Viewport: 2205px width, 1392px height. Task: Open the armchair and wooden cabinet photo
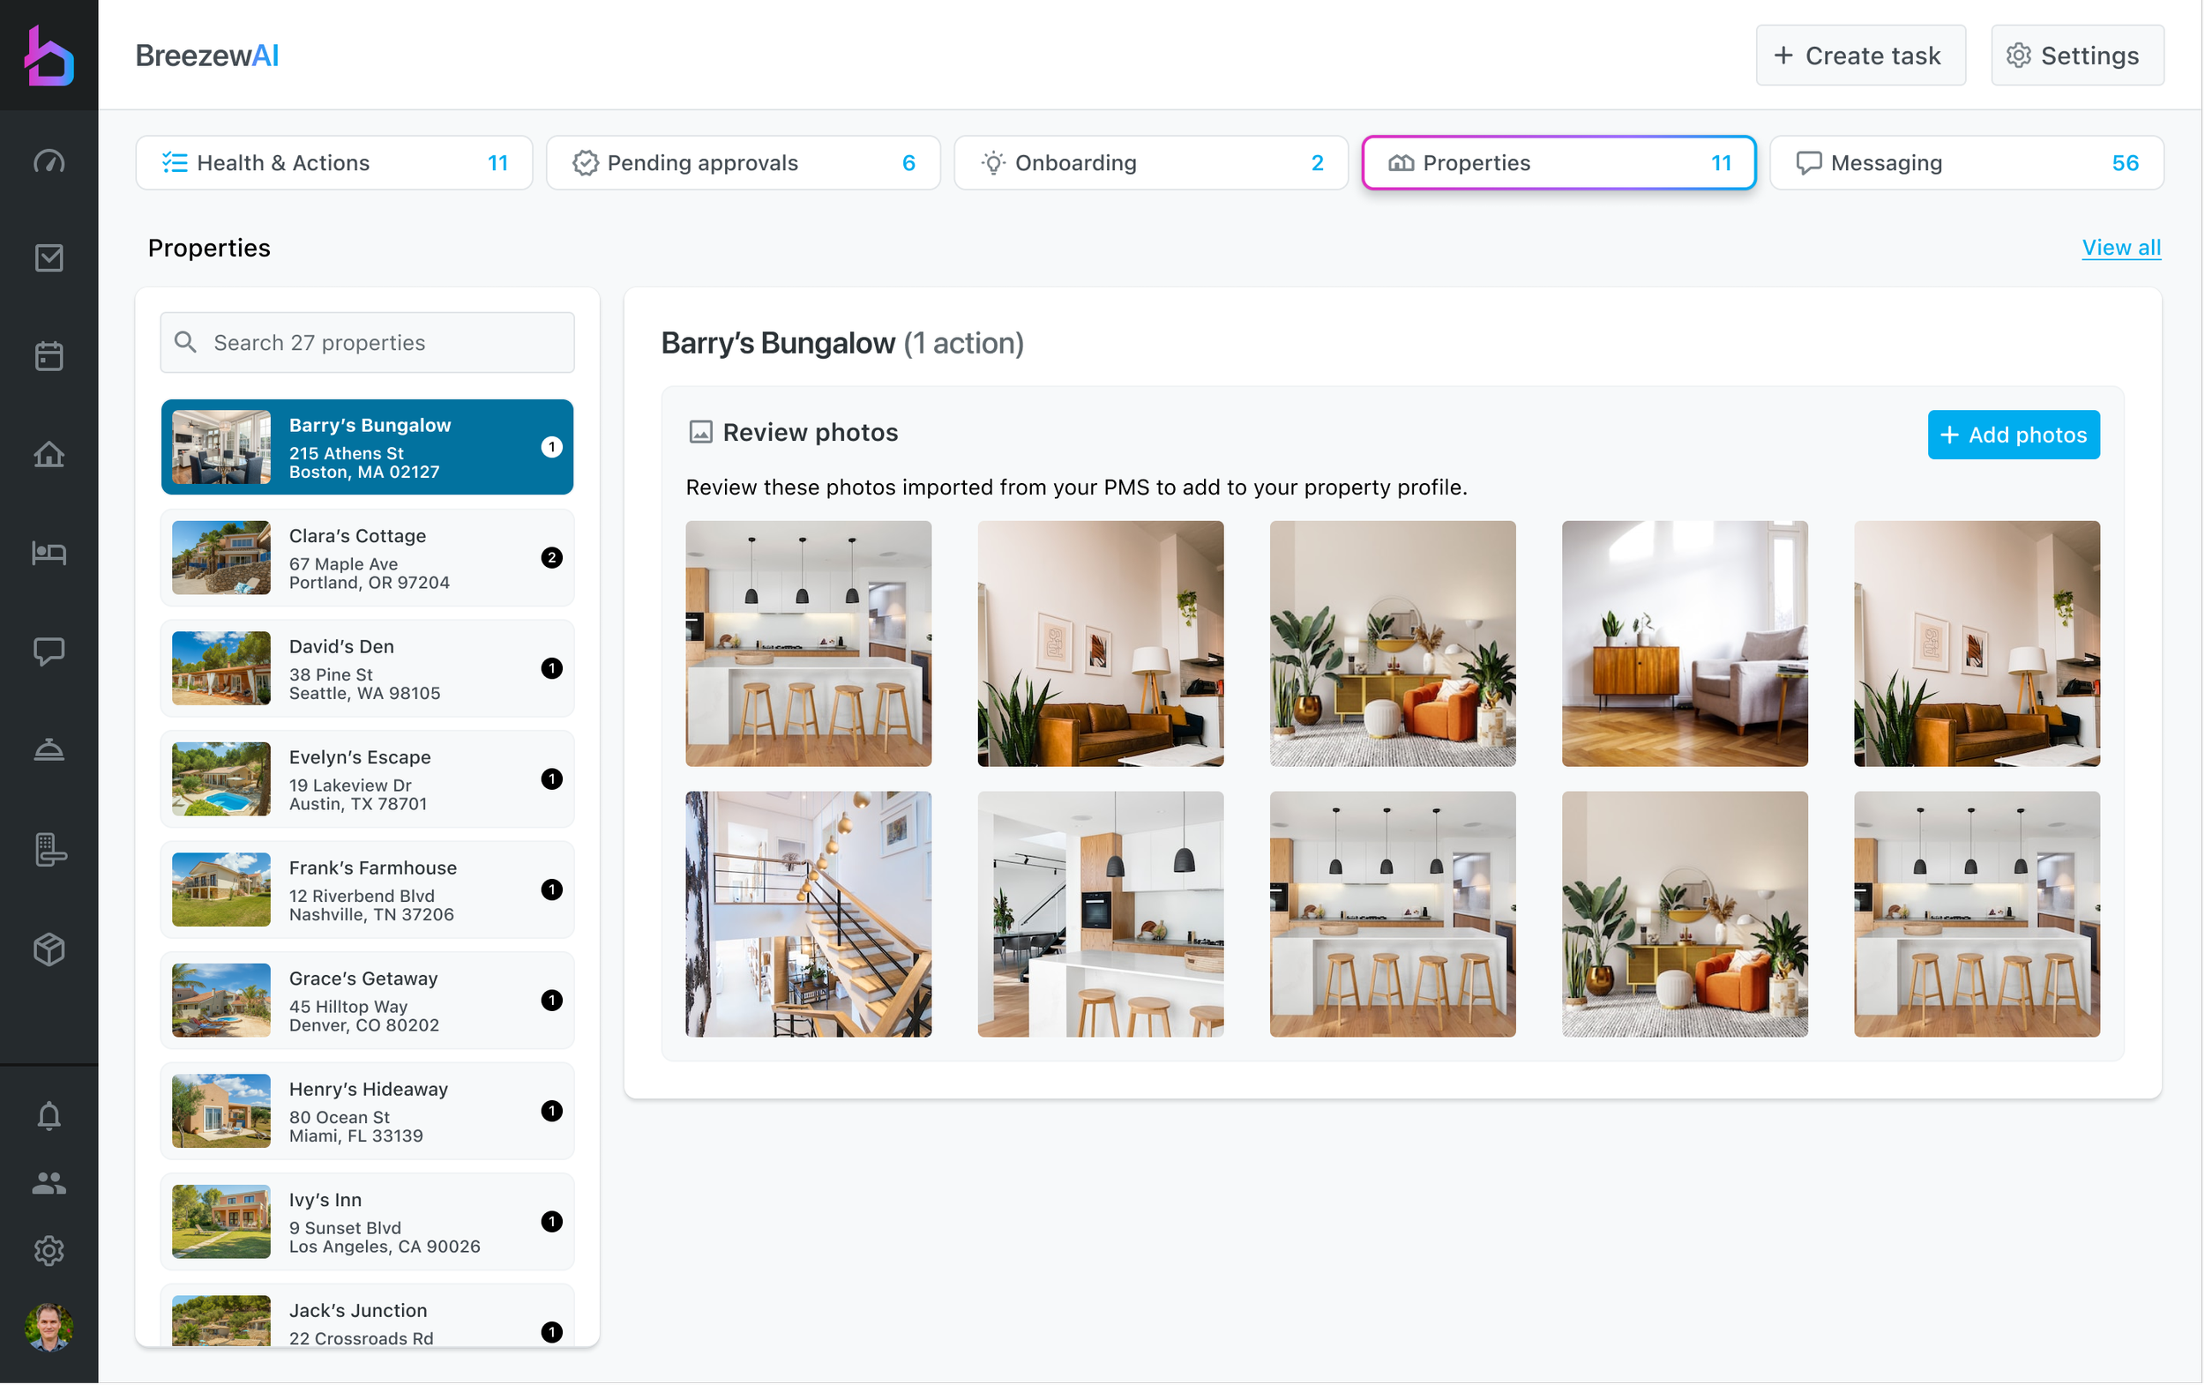click(x=1686, y=644)
